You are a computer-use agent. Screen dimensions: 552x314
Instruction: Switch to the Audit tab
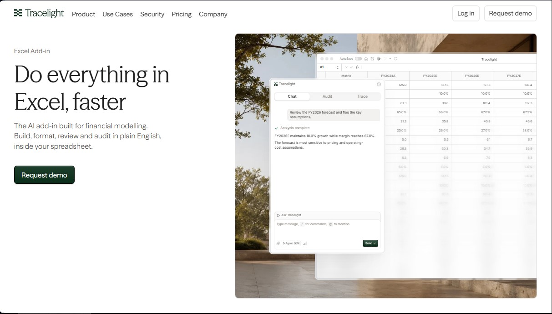[327, 96]
